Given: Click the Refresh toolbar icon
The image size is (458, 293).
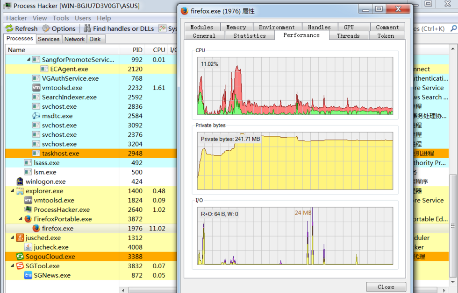Looking at the screenshot, I should (x=9, y=28).
